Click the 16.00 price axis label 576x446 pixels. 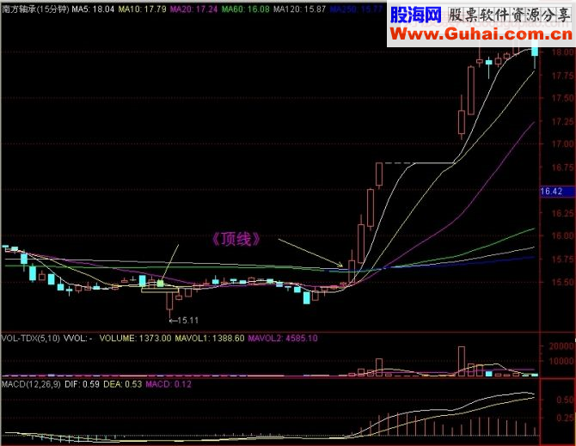(562, 235)
